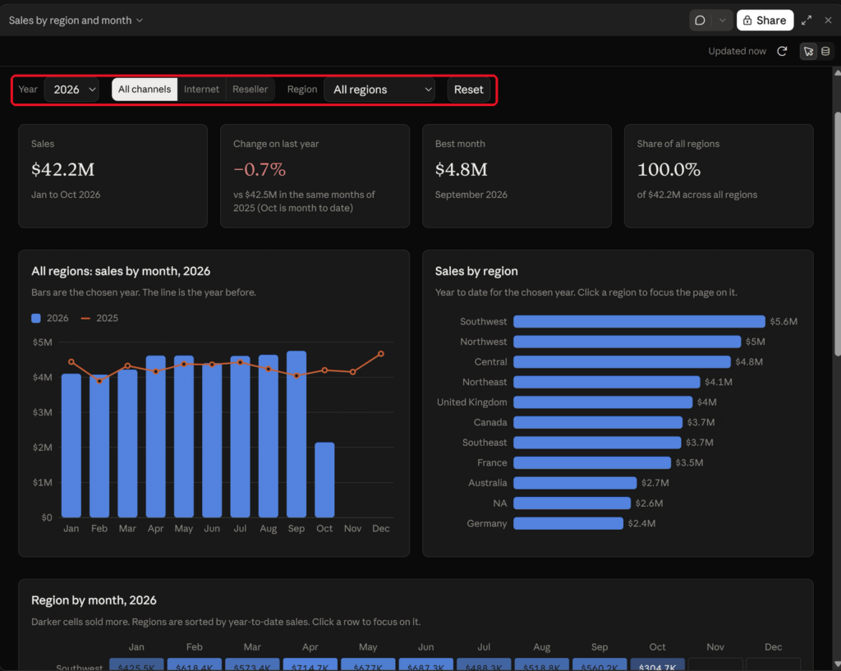
Task: Select the All channels filter
Action: [x=145, y=89]
